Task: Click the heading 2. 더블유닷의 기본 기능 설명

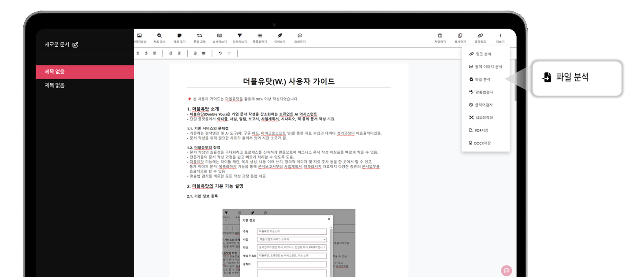Action: tap(215, 186)
